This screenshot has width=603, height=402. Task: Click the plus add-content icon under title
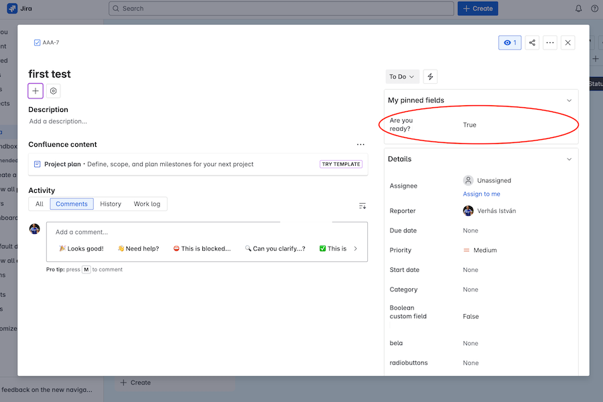36,91
